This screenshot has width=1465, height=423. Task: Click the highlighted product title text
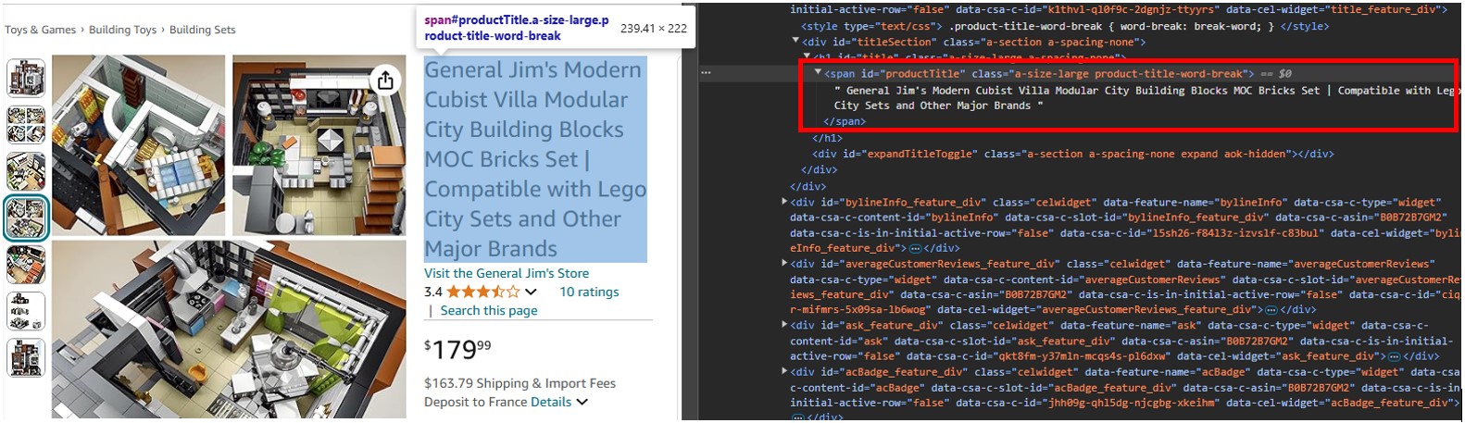535,159
